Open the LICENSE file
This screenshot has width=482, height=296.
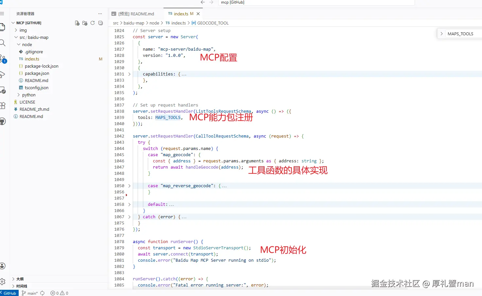click(x=27, y=102)
